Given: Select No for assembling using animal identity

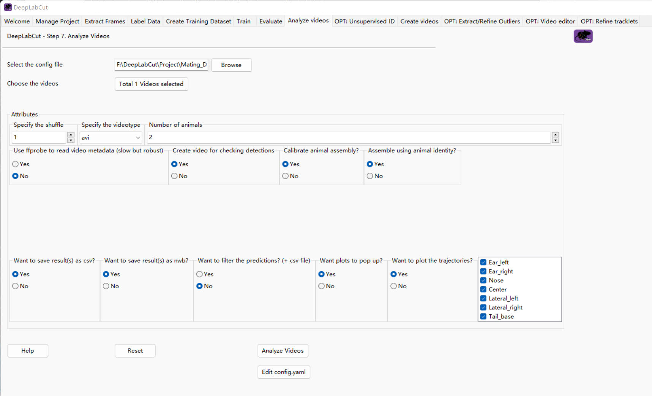Looking at the screenshot, I should [x=370, y=176].
